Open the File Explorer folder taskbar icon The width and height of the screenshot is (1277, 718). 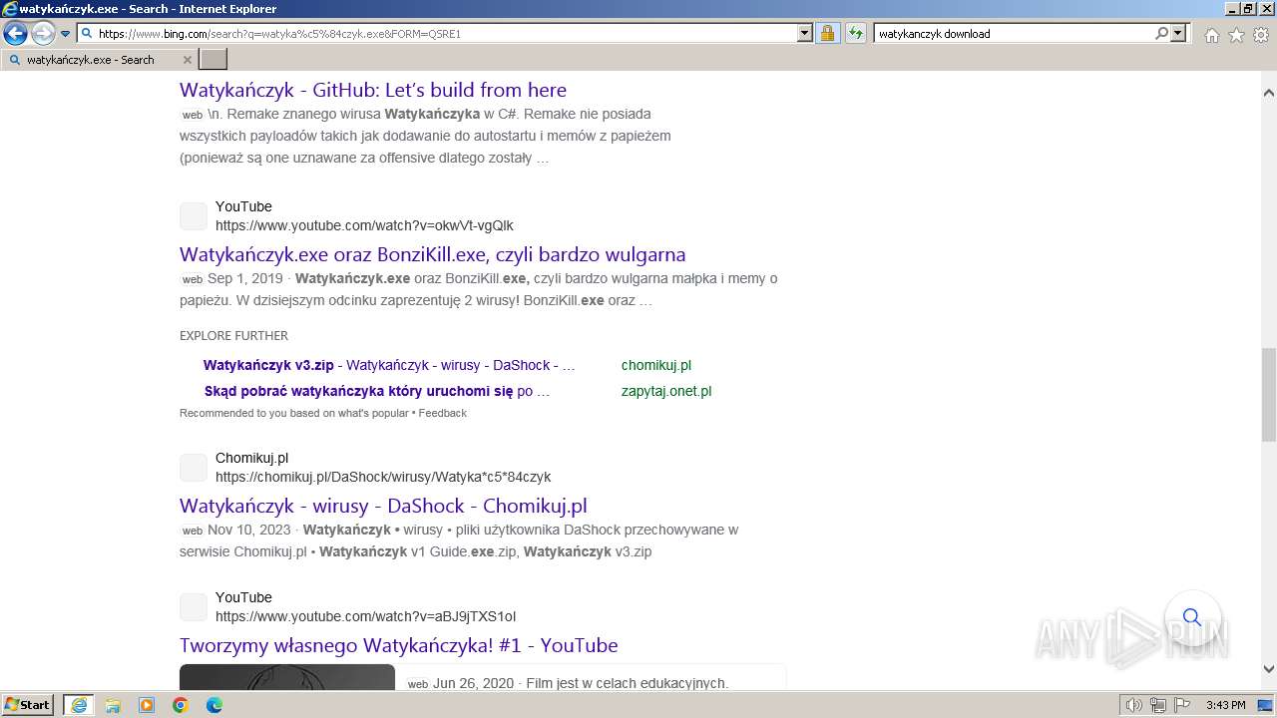(x=113, y=705)
